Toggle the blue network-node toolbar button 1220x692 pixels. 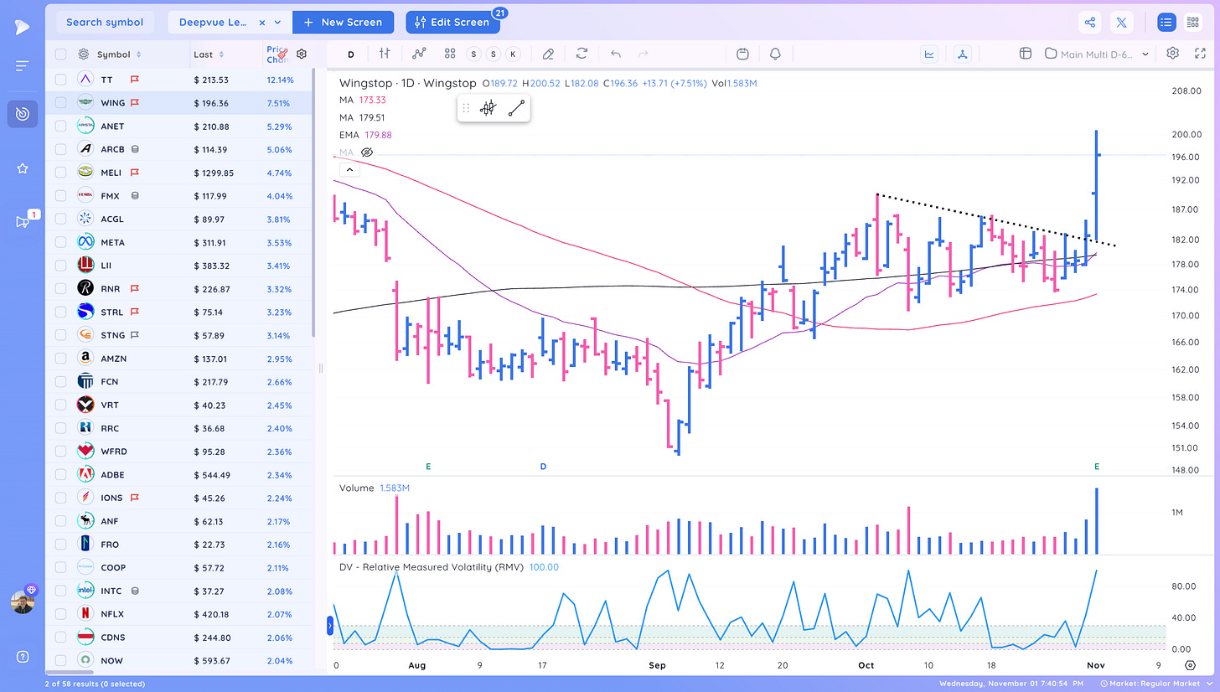coord(963,54)
